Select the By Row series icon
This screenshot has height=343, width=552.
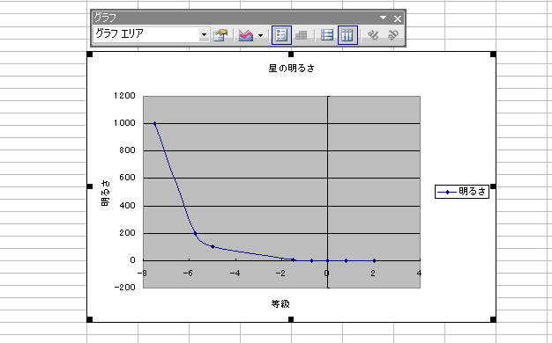coord(327,35)
